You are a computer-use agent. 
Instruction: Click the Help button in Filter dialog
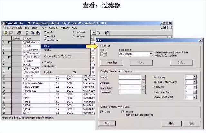click(172, 124)
